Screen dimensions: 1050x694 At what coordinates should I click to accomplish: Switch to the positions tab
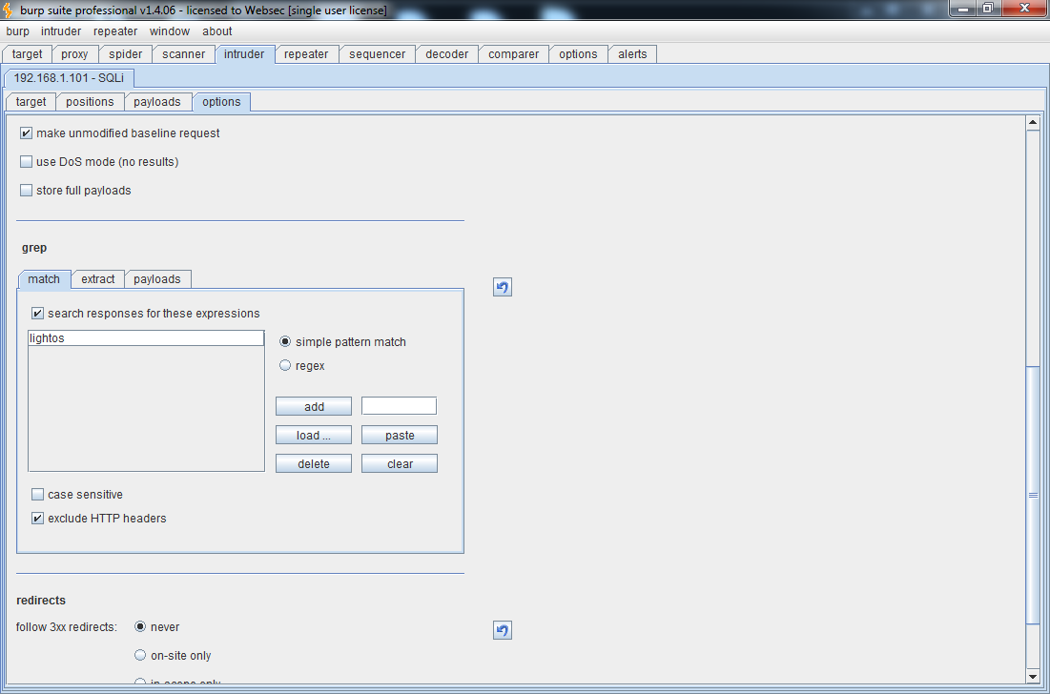(x=90, y=102)
